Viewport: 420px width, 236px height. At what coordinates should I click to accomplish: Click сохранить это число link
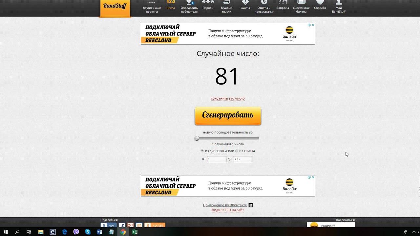pos(228,98)
